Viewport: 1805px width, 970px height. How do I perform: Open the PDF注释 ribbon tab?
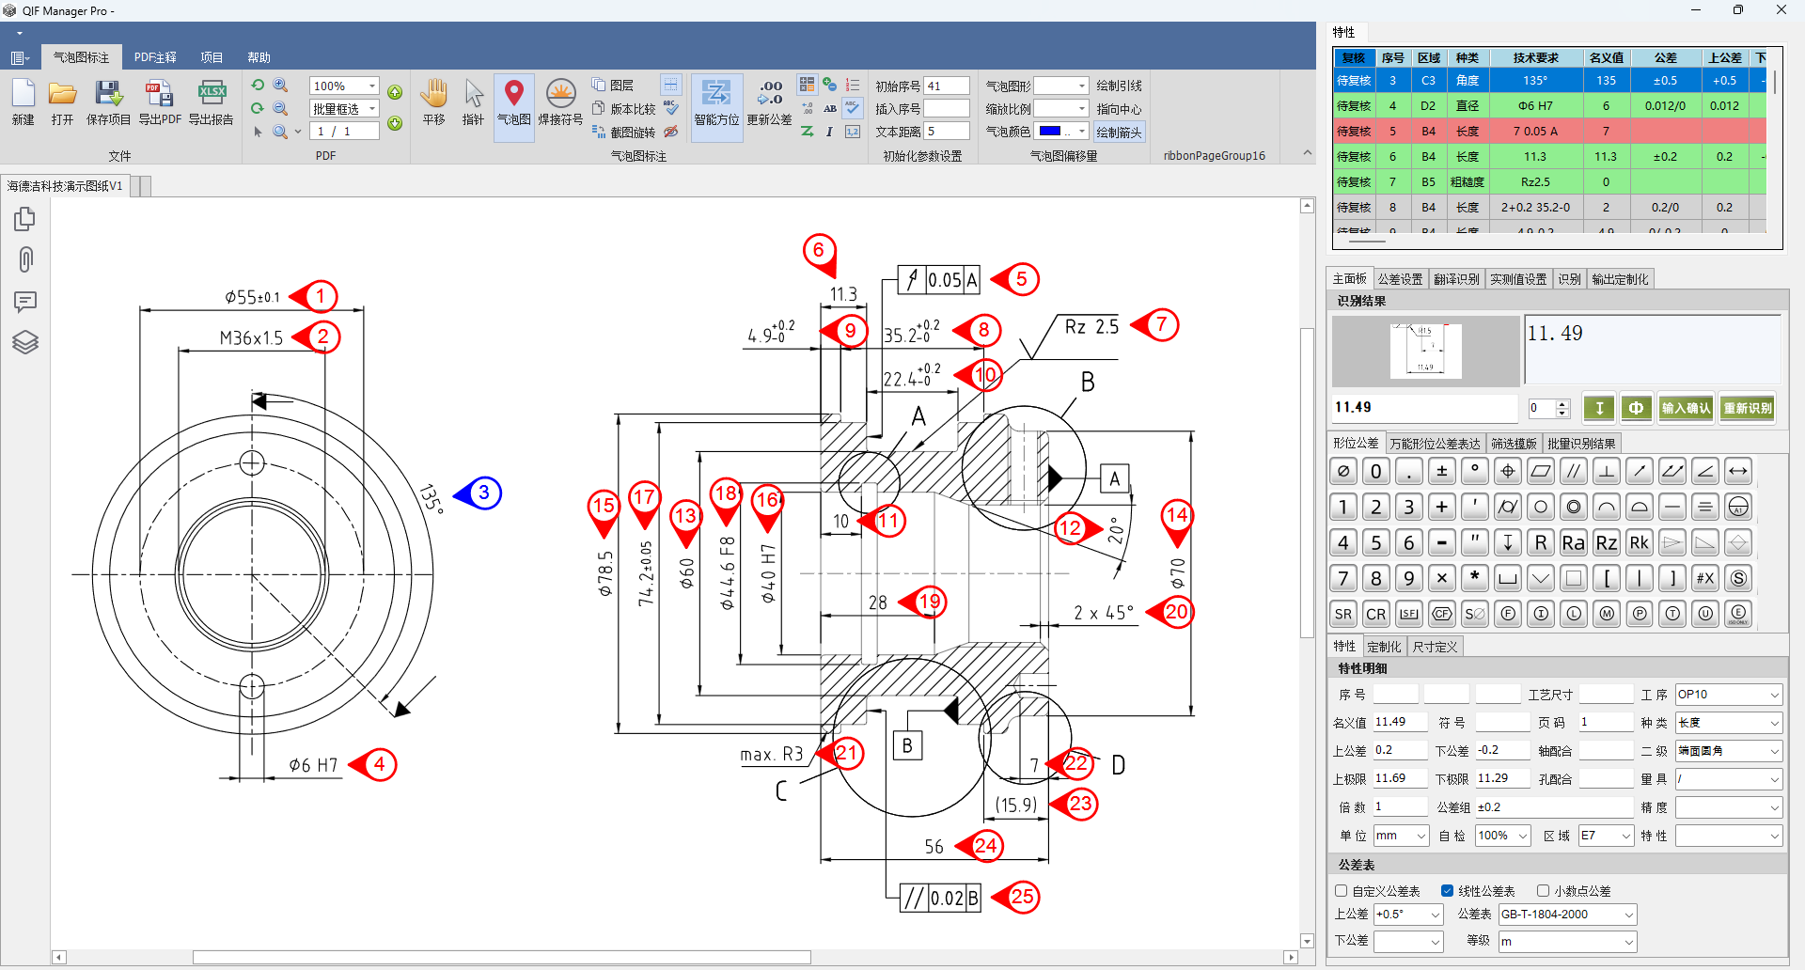pyautogui.click(x=155, y=57)
